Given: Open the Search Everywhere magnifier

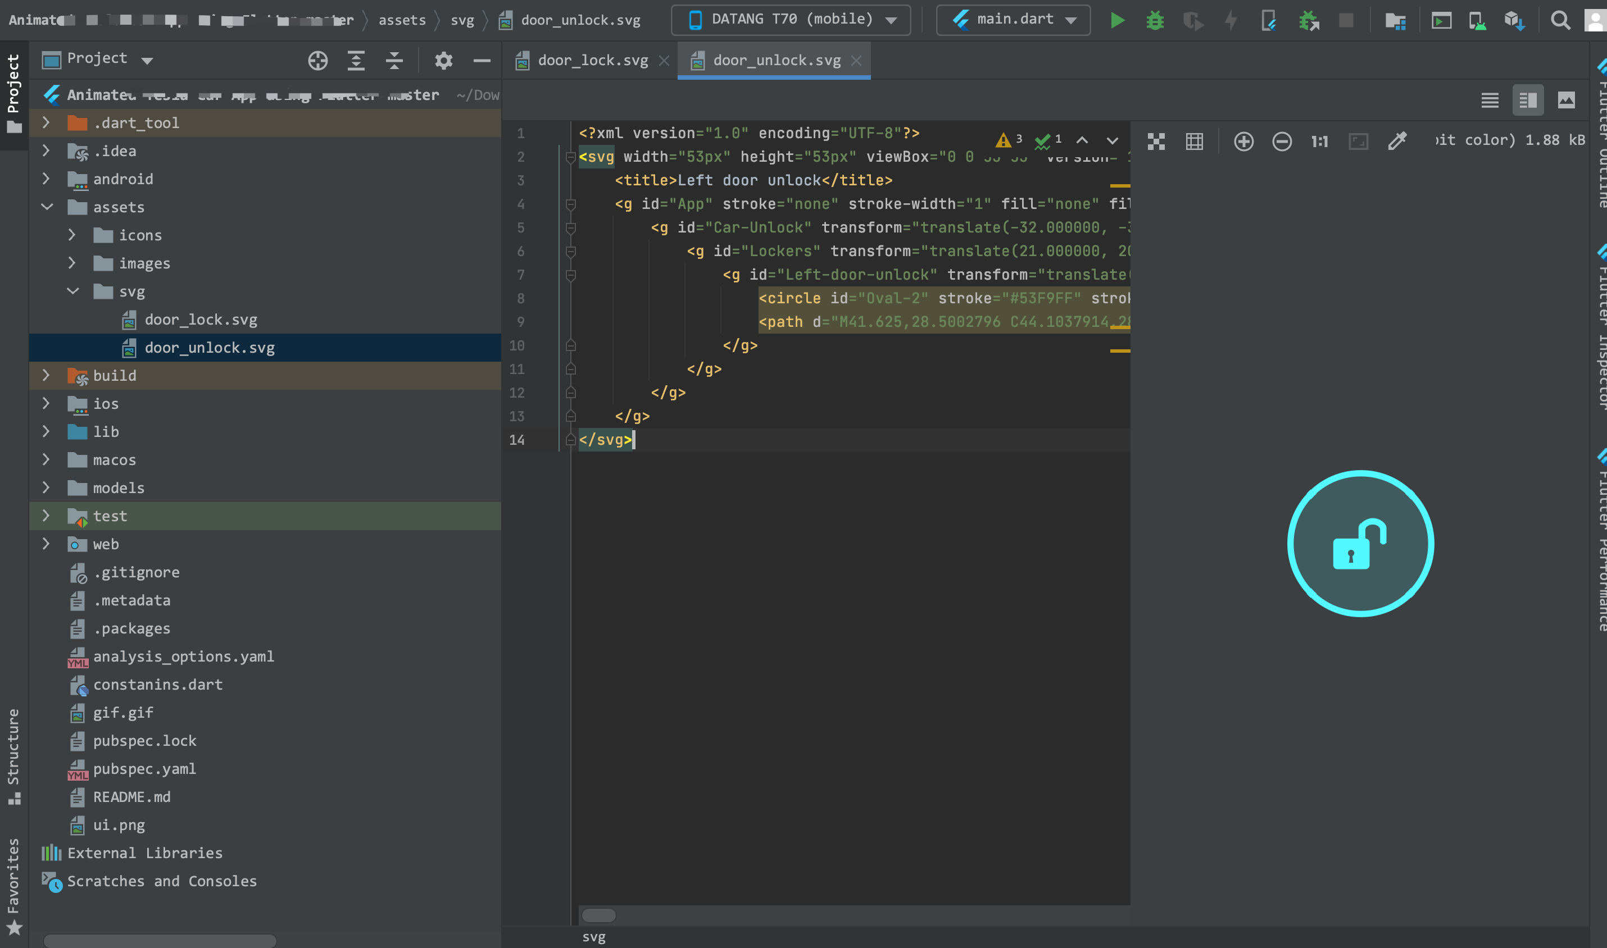Looking at the screenshot, I should tap(1560, 20).
